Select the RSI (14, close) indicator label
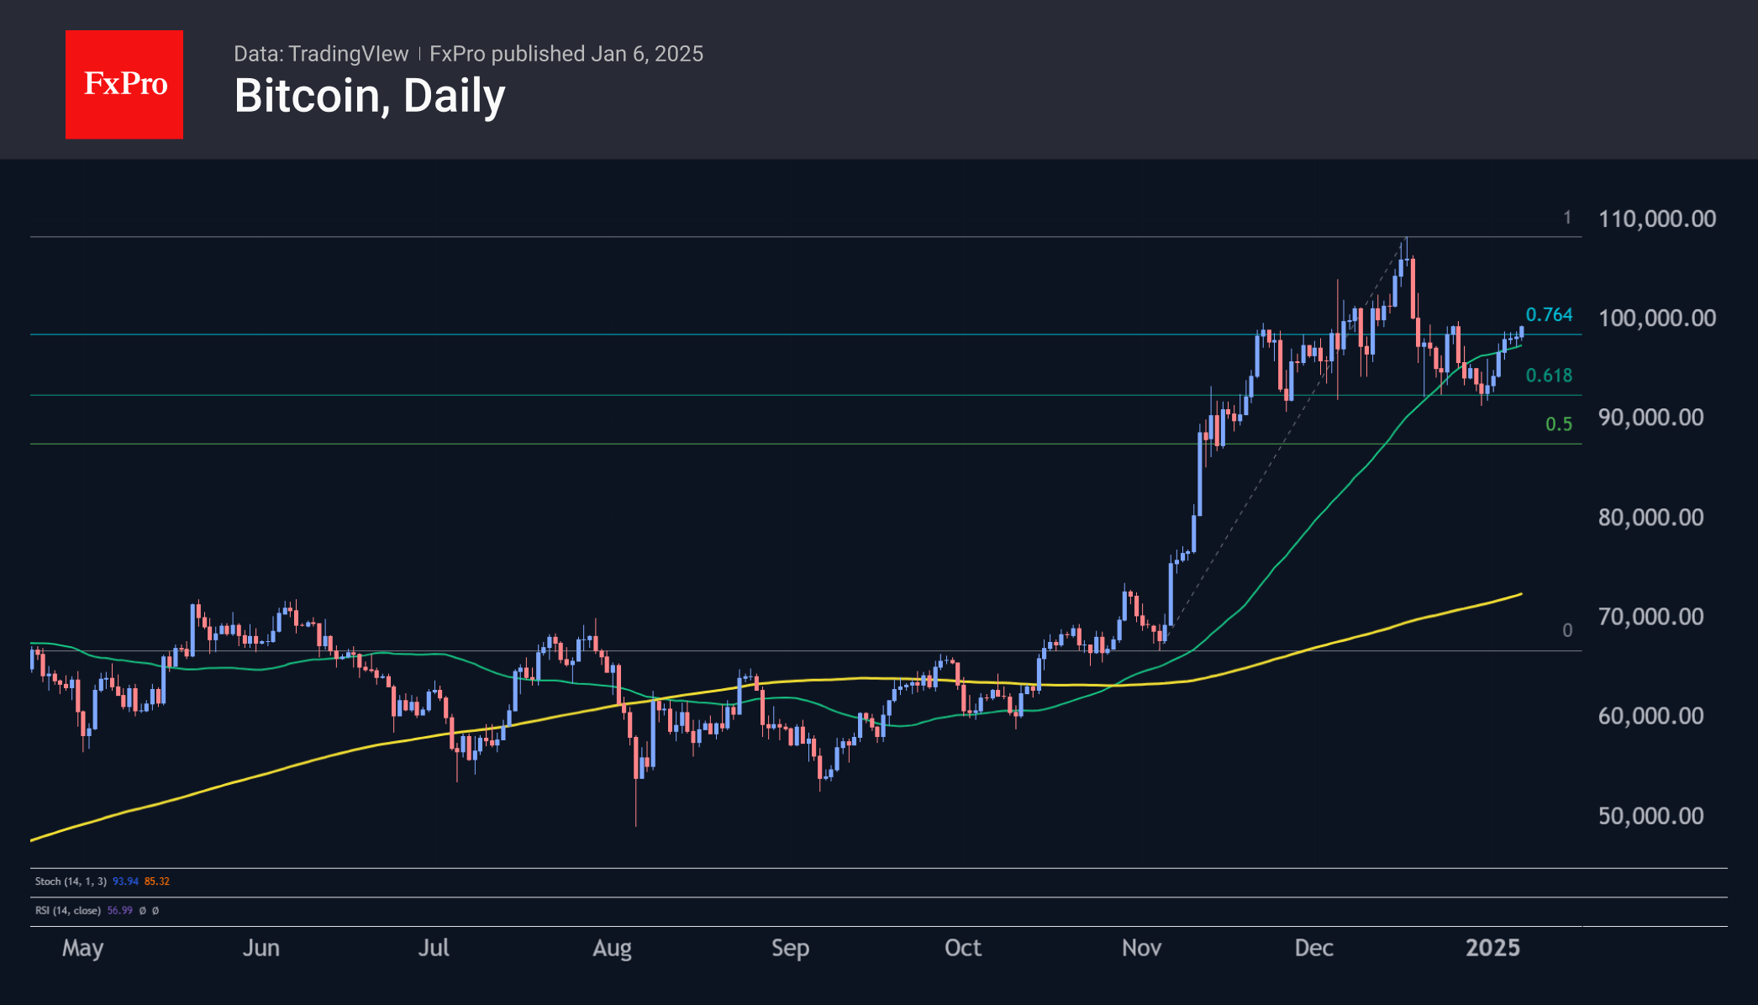Viewport: 1758px width, 1005px height. [68, 911]
